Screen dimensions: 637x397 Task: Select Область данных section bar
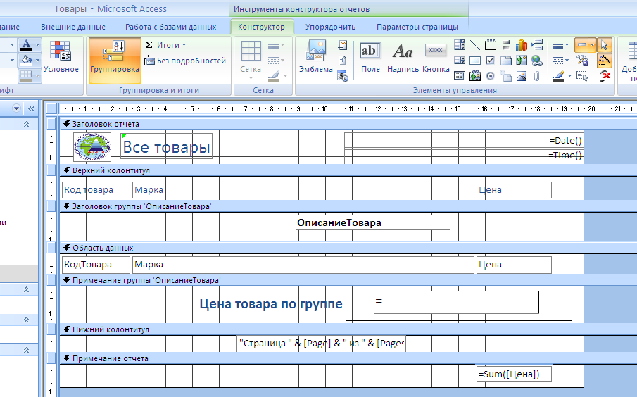tap(348, 248)
